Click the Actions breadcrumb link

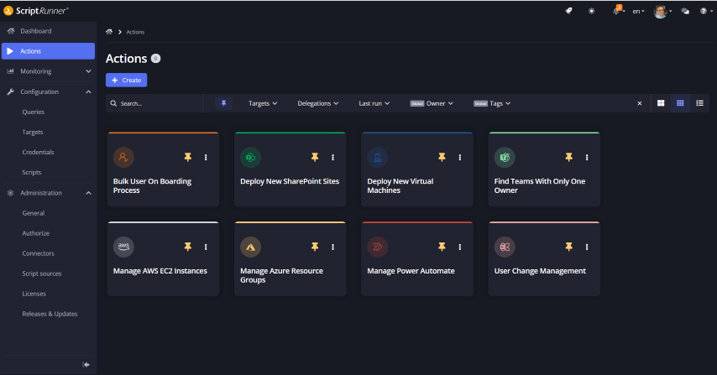(x=135, y=32)
